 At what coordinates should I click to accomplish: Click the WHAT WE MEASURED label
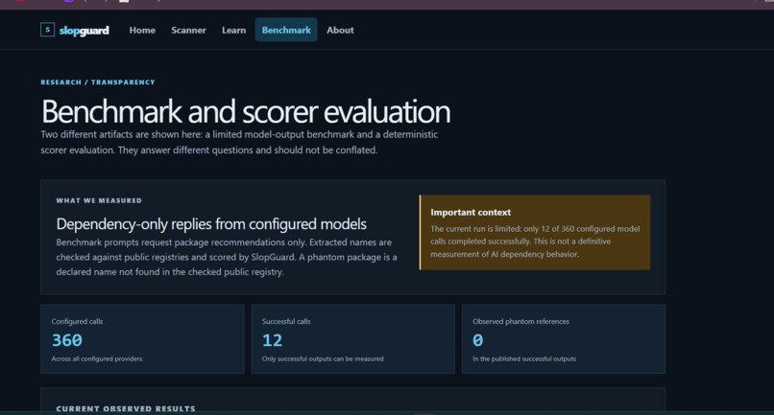click(99, 200)
